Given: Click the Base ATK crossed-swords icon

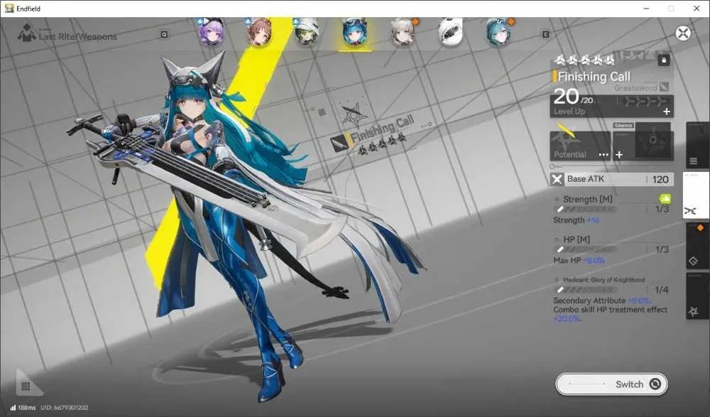Looking at the screenshot, I should coord(557,179).
